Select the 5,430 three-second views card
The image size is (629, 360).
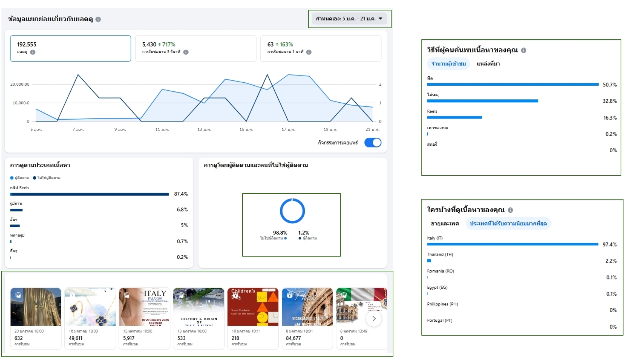195,48
